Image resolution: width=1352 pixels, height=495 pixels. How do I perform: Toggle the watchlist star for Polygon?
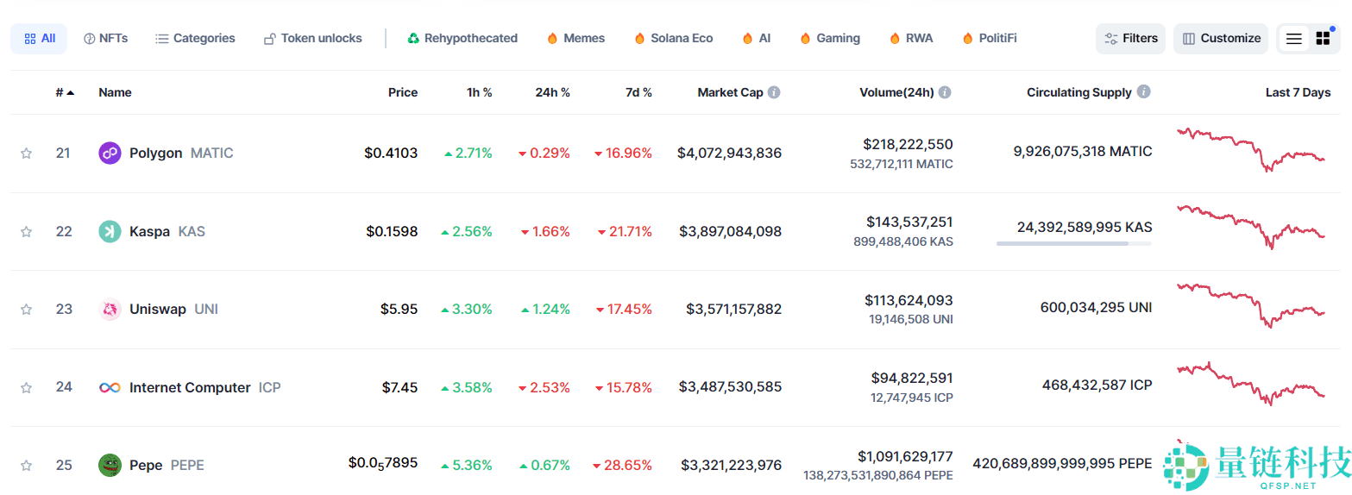(x=26, y=154)
